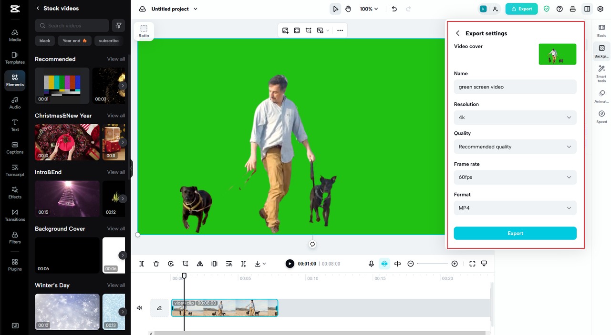Open the Text panel
Screen dimensions: 611x335
point(15,126)
